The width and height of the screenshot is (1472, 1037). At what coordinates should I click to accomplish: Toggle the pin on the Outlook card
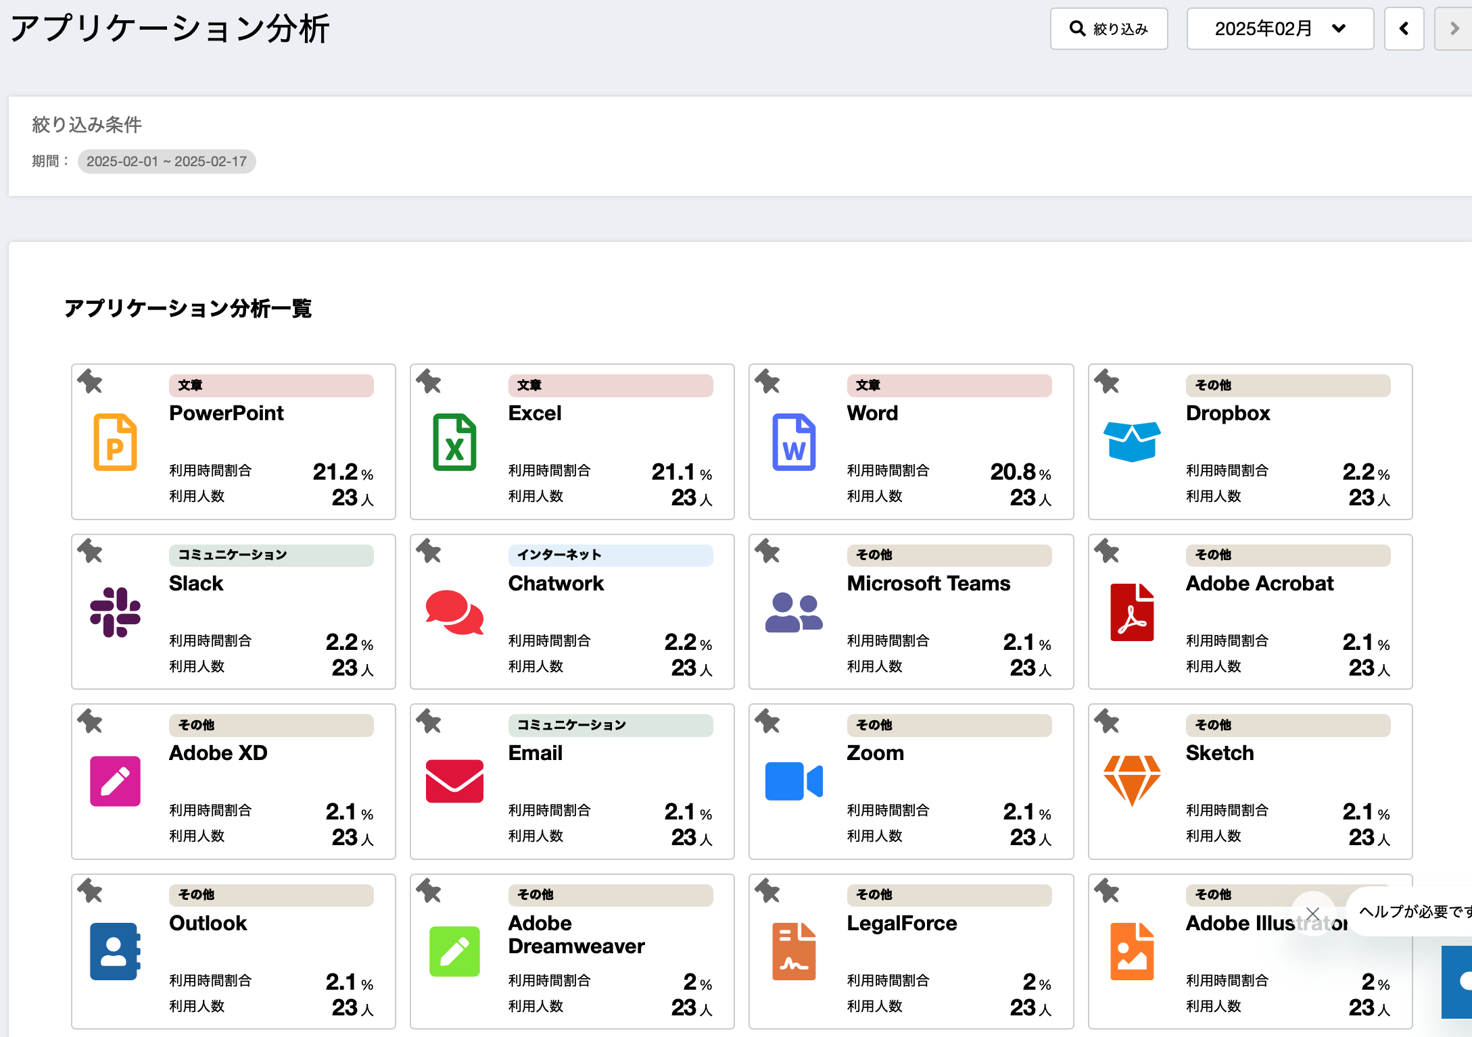point(89,891)
